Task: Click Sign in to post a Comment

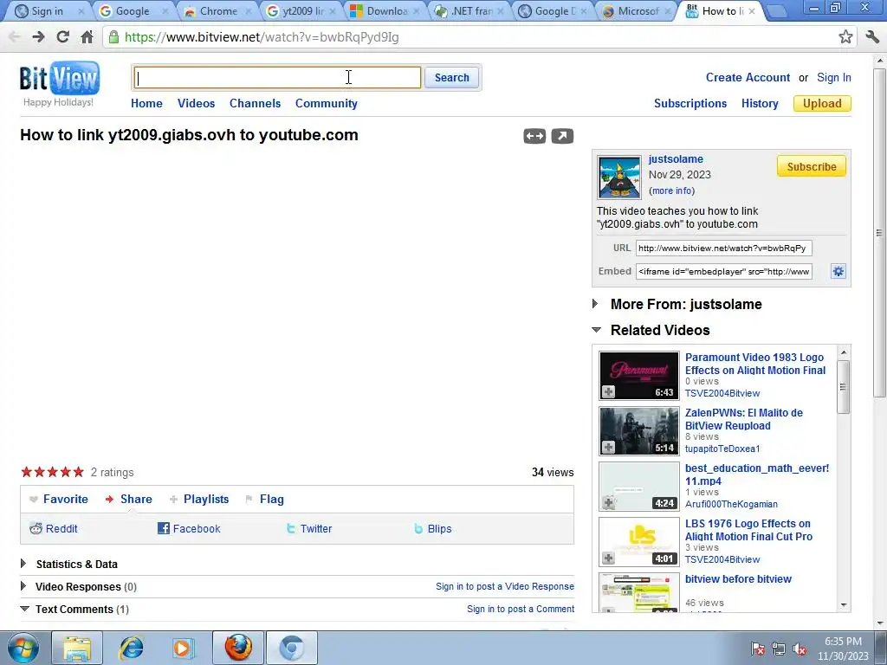Action: coord(521,609)
